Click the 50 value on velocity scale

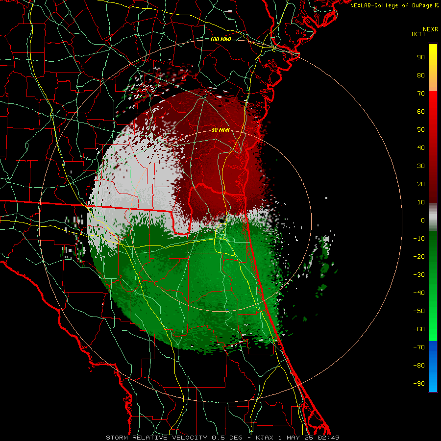pos(421,130)
